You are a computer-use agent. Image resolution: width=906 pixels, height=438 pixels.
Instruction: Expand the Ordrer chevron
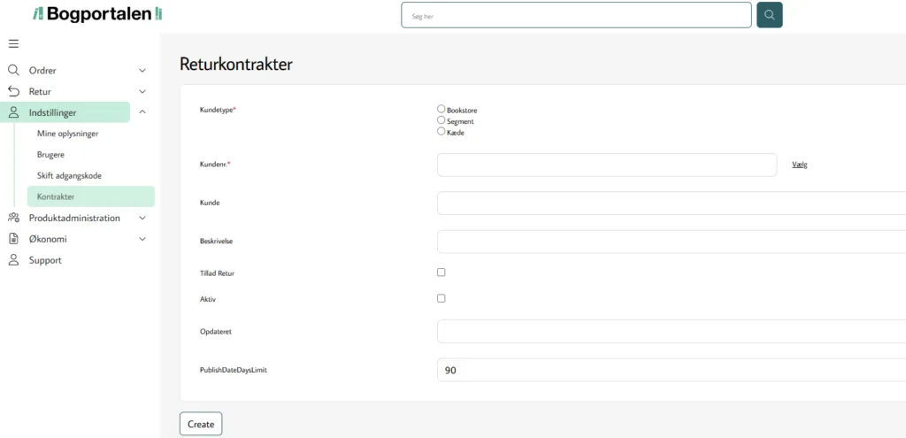point(142,71)
